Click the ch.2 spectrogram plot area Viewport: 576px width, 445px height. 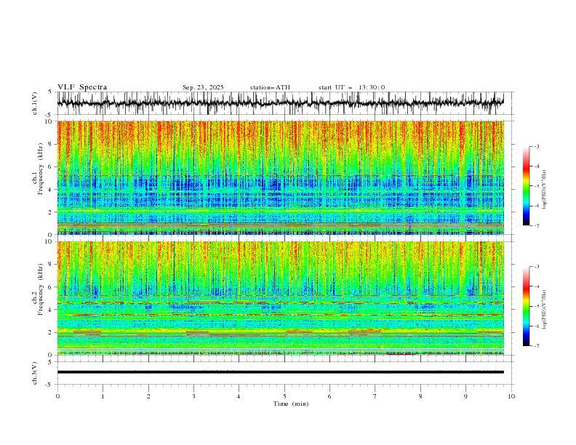(280, 298)
